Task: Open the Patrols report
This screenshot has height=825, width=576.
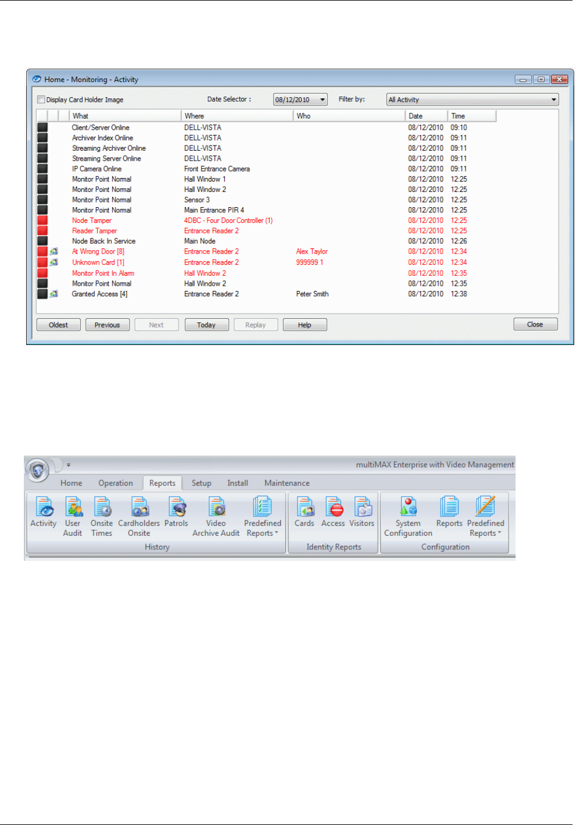Action: [176, 513]
